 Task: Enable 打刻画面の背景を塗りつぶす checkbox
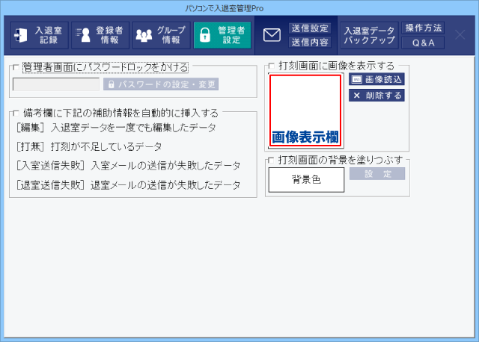(x=271, y=160)
